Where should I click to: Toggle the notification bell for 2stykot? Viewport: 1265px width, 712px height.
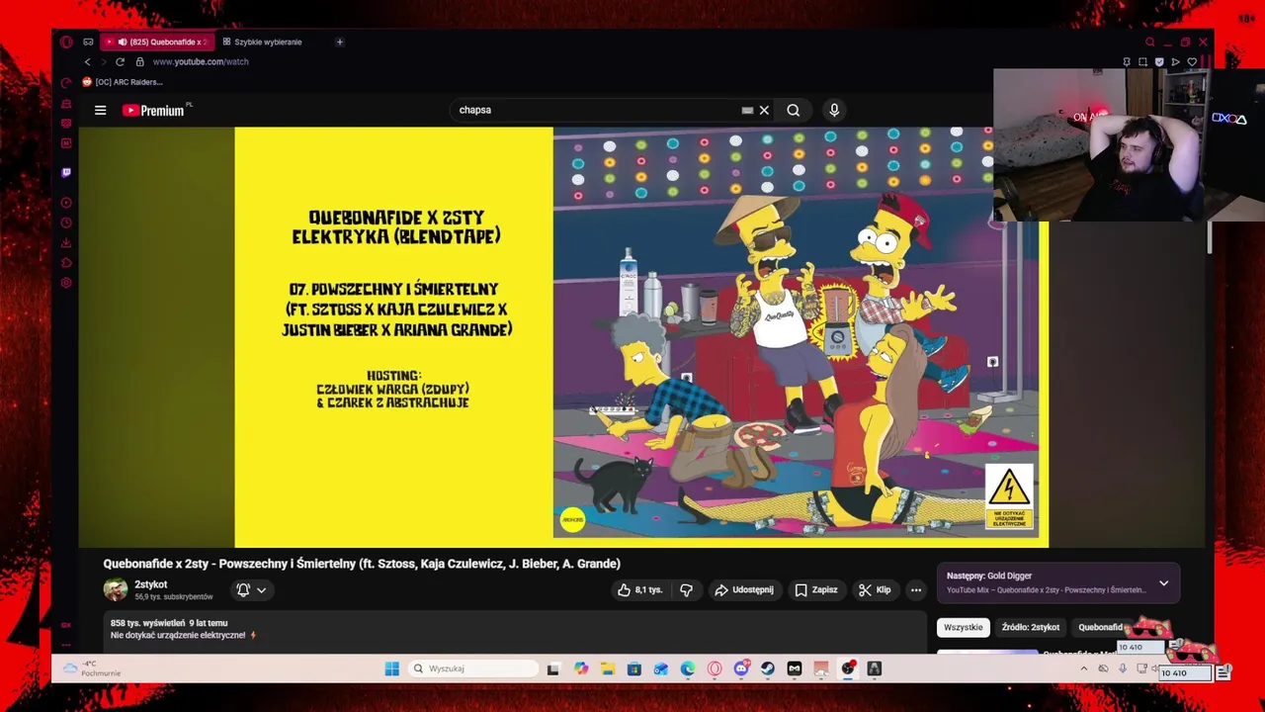click(x=243, y=589)
